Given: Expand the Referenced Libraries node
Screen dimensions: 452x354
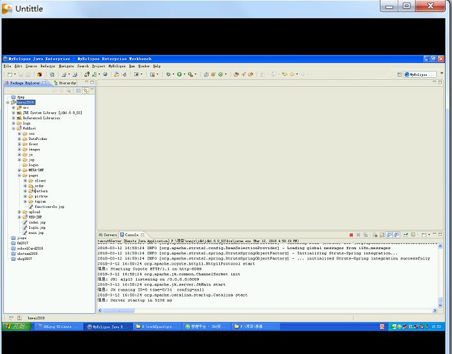Looking at the screenshot, I should click(x=13, y=118).
